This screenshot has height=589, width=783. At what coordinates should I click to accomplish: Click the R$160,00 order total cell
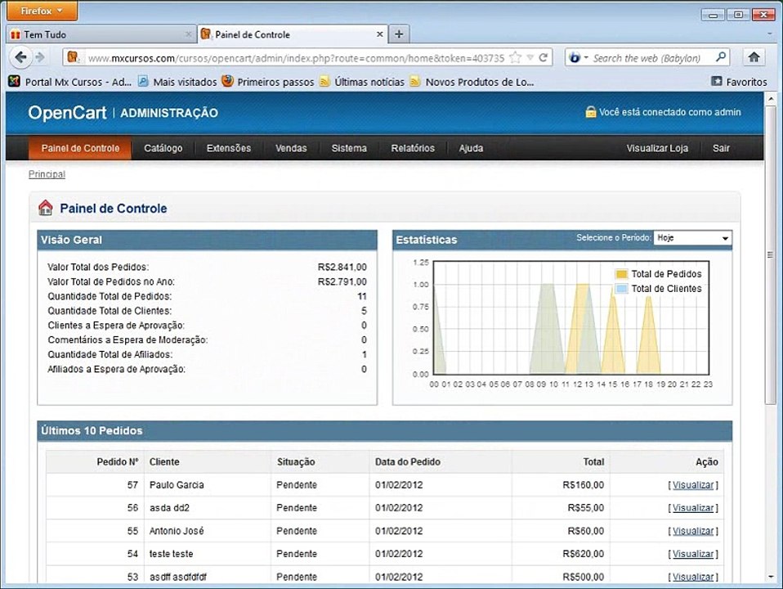[x=583, y=485]
